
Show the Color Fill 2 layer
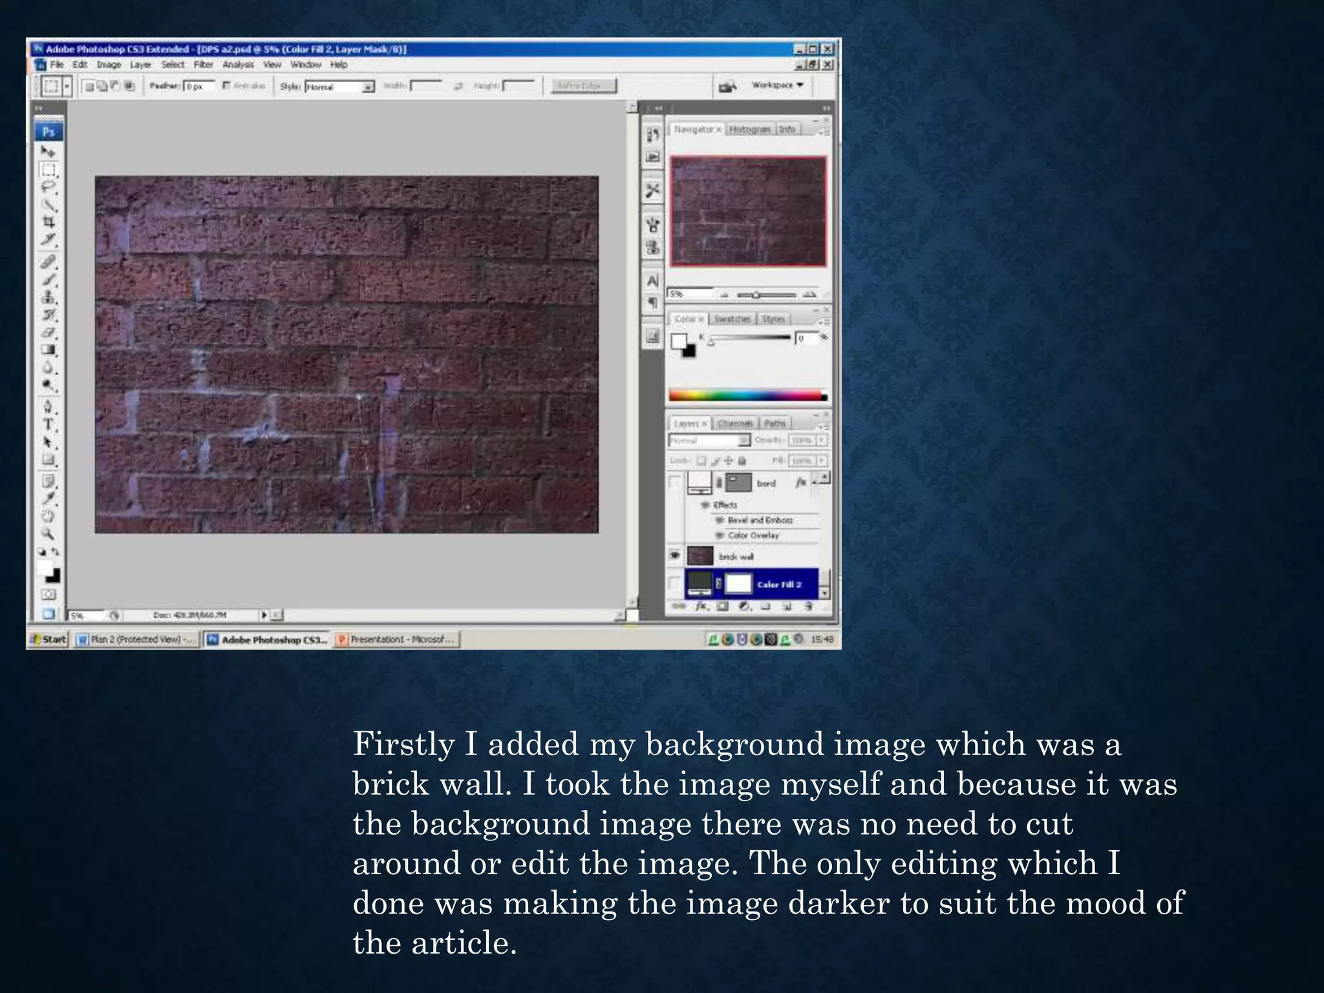point(675,584)
